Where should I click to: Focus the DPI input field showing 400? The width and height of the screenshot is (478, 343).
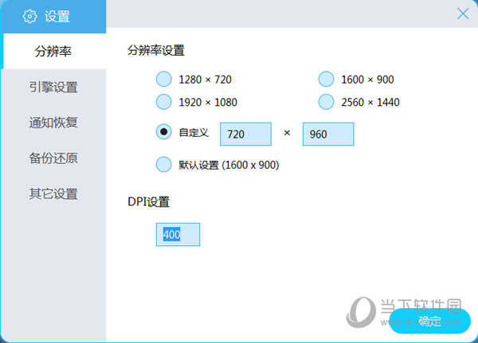pyautogui.click(x=178, y=234)
